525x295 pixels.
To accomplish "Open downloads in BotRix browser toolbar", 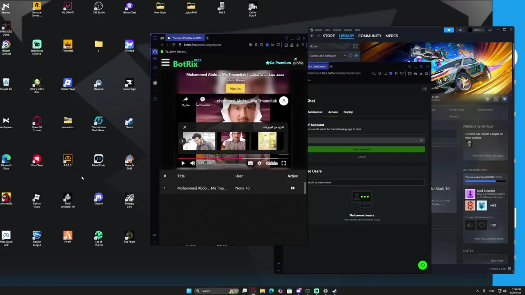I will (x=297, y=45).
